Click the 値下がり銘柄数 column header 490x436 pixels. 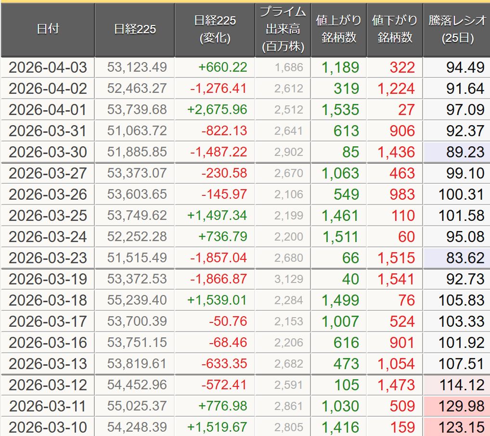click(x=395, y=29)
